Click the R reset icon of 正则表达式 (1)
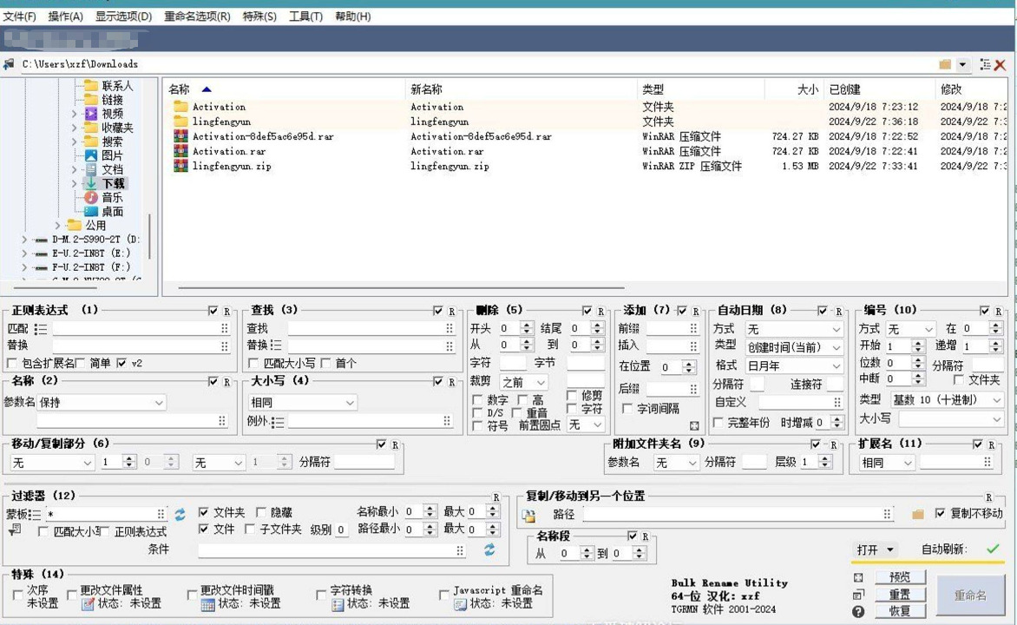The height and width of the screenshot is (625, 1017). (x=227, y=311)
